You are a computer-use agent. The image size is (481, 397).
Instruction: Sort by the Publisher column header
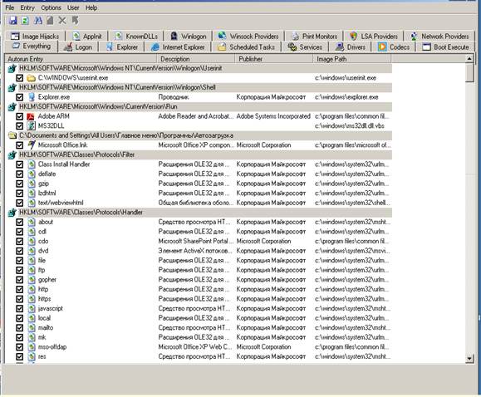[x=273, y=59]
